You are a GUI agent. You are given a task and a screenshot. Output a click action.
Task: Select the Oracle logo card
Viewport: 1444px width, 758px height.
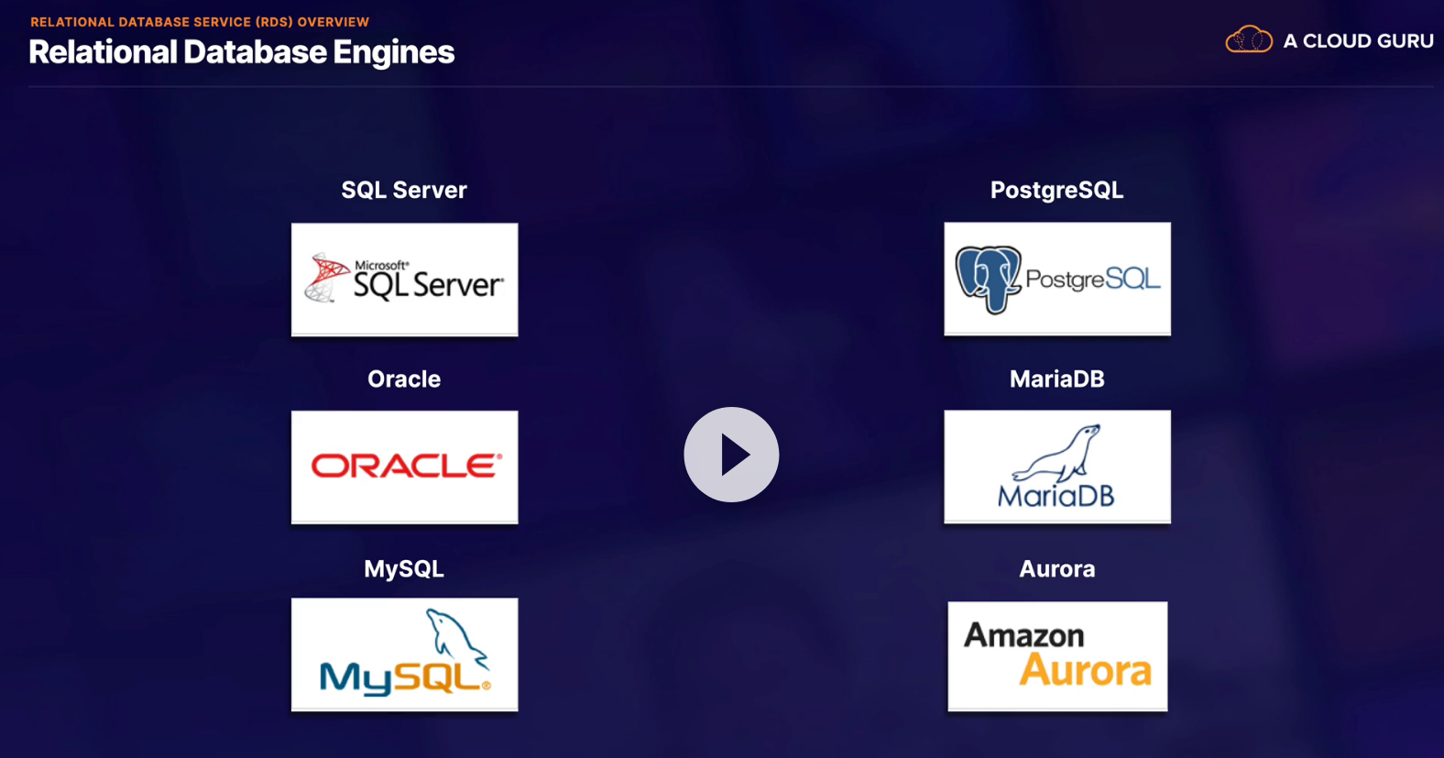pos(404,467)
